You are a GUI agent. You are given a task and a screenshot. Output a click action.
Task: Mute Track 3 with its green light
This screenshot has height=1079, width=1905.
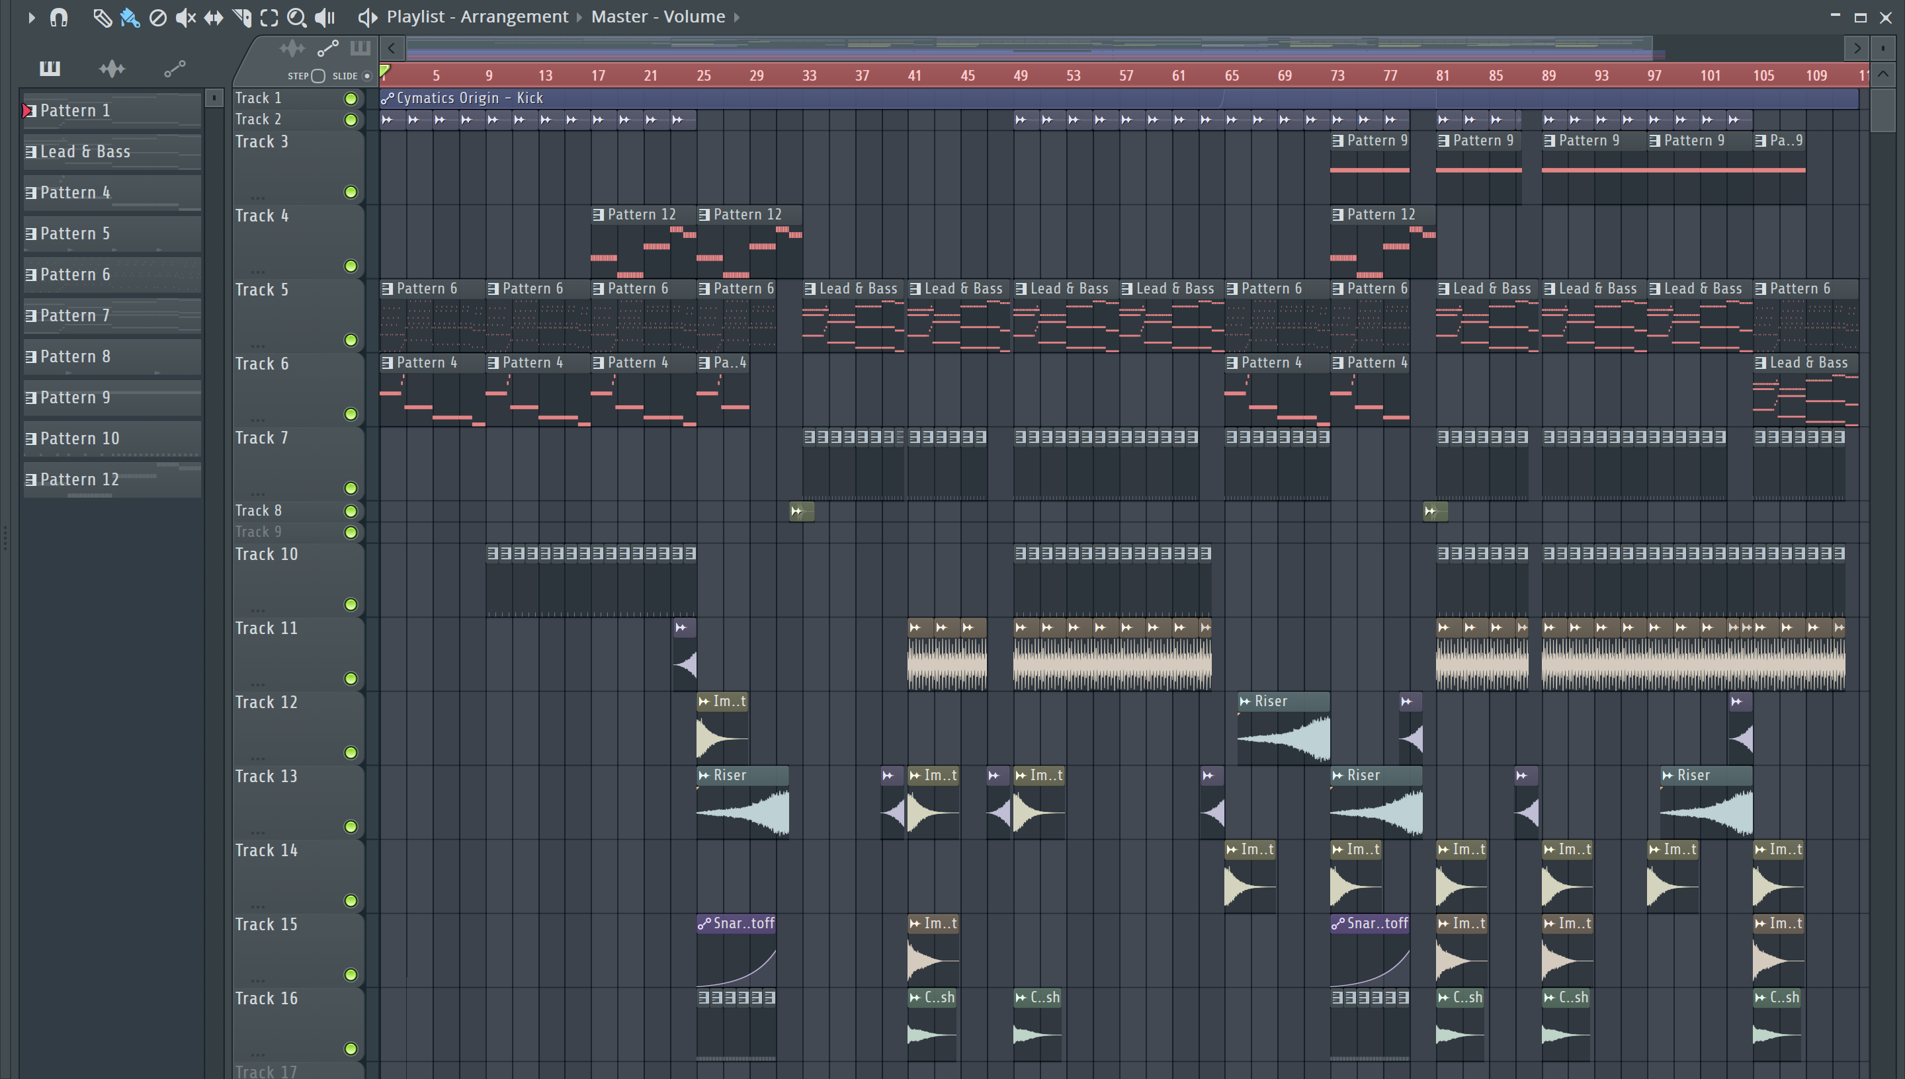351,192
